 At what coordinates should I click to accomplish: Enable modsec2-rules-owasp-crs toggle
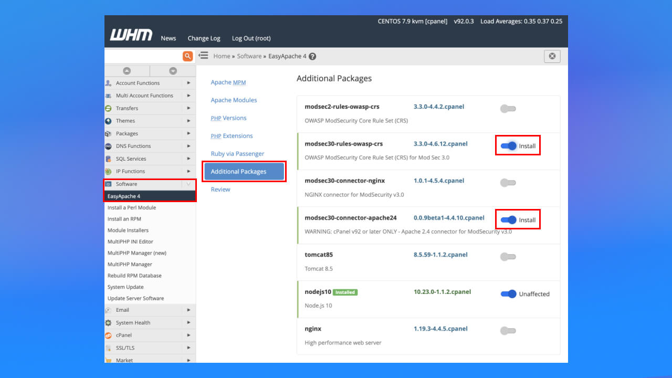[x=508, y=109]
